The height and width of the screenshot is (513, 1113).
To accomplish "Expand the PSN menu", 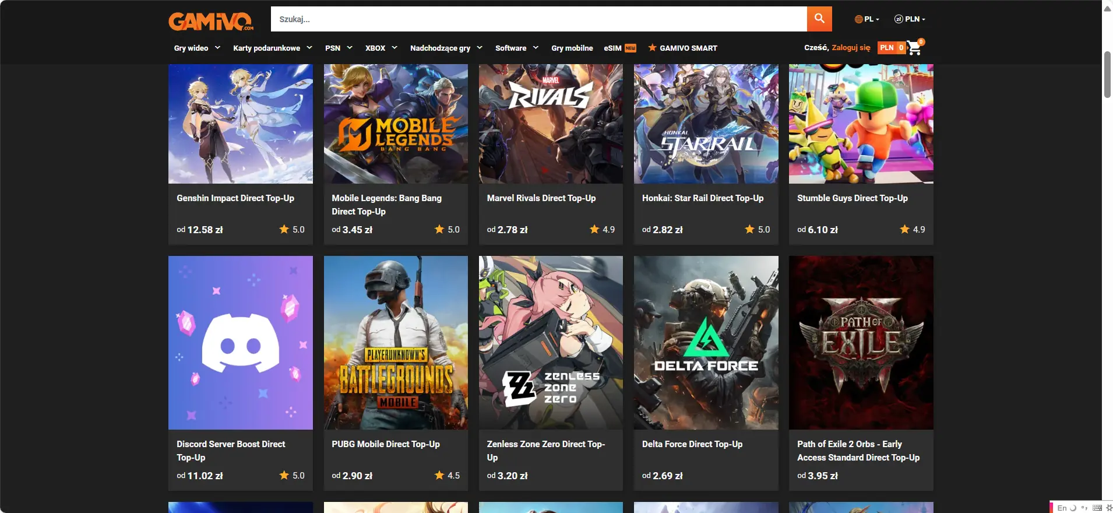I will (339, 48).
